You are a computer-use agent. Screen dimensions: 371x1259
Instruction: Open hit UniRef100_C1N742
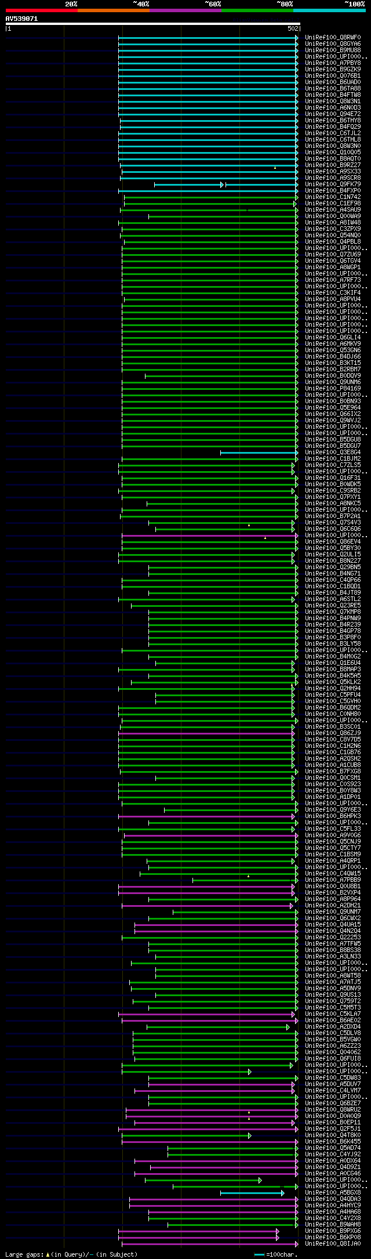[333, 197]
